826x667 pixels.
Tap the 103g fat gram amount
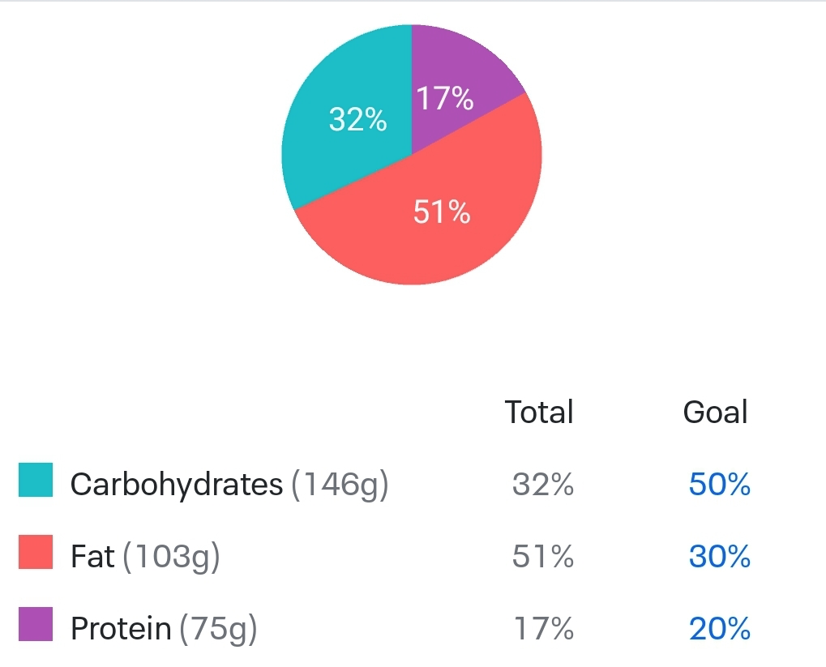pos(171,557)
